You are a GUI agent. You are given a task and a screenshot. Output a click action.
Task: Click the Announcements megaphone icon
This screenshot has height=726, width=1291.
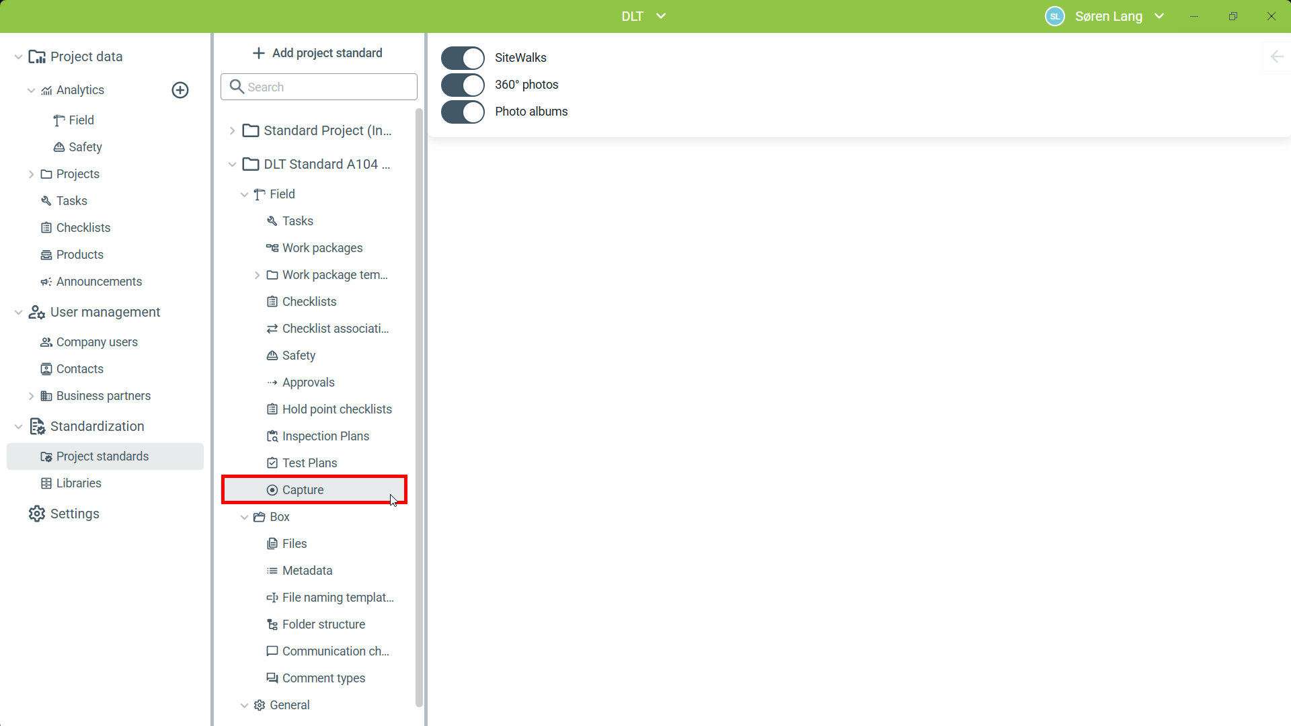(x=46, y=282)
